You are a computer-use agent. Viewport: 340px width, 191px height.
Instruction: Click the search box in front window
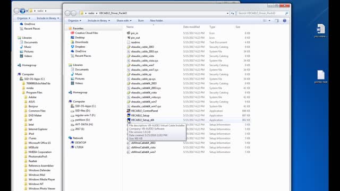(x=263, y=13)
